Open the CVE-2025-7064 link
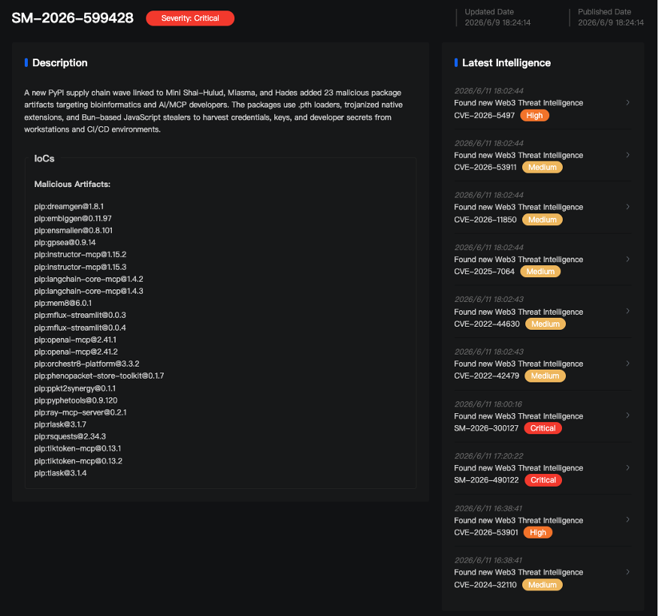Viewport: 659px width, 616px height. 484,271
